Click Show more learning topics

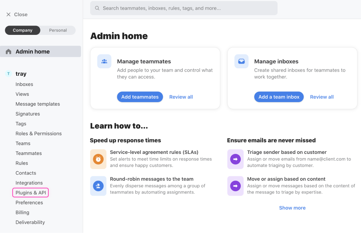292,208
